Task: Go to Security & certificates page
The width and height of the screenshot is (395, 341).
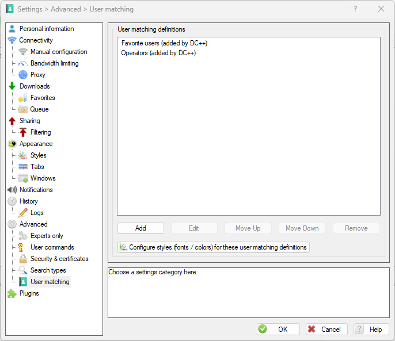Action: (x=59, y=259)
